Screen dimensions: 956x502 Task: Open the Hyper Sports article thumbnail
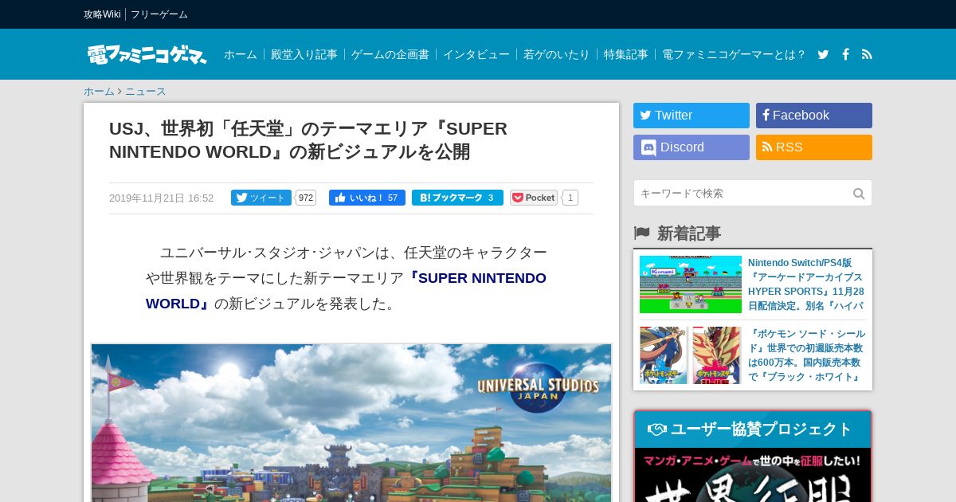click(x=691, y=284)
